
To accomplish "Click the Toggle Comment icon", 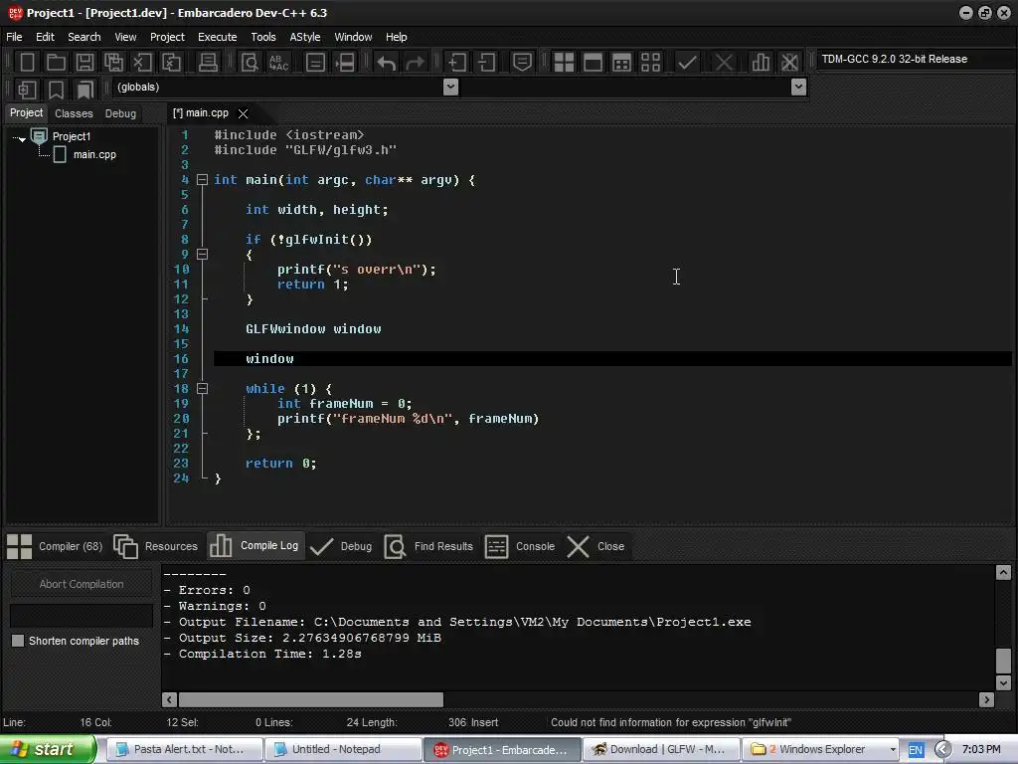I will tap(522, 63).
